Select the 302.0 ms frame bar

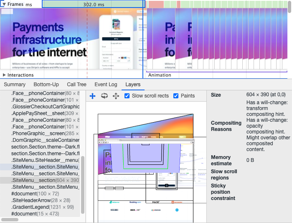(94, 4)
